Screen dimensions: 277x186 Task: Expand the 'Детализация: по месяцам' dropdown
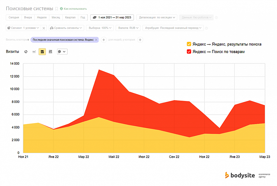(157, 17)
